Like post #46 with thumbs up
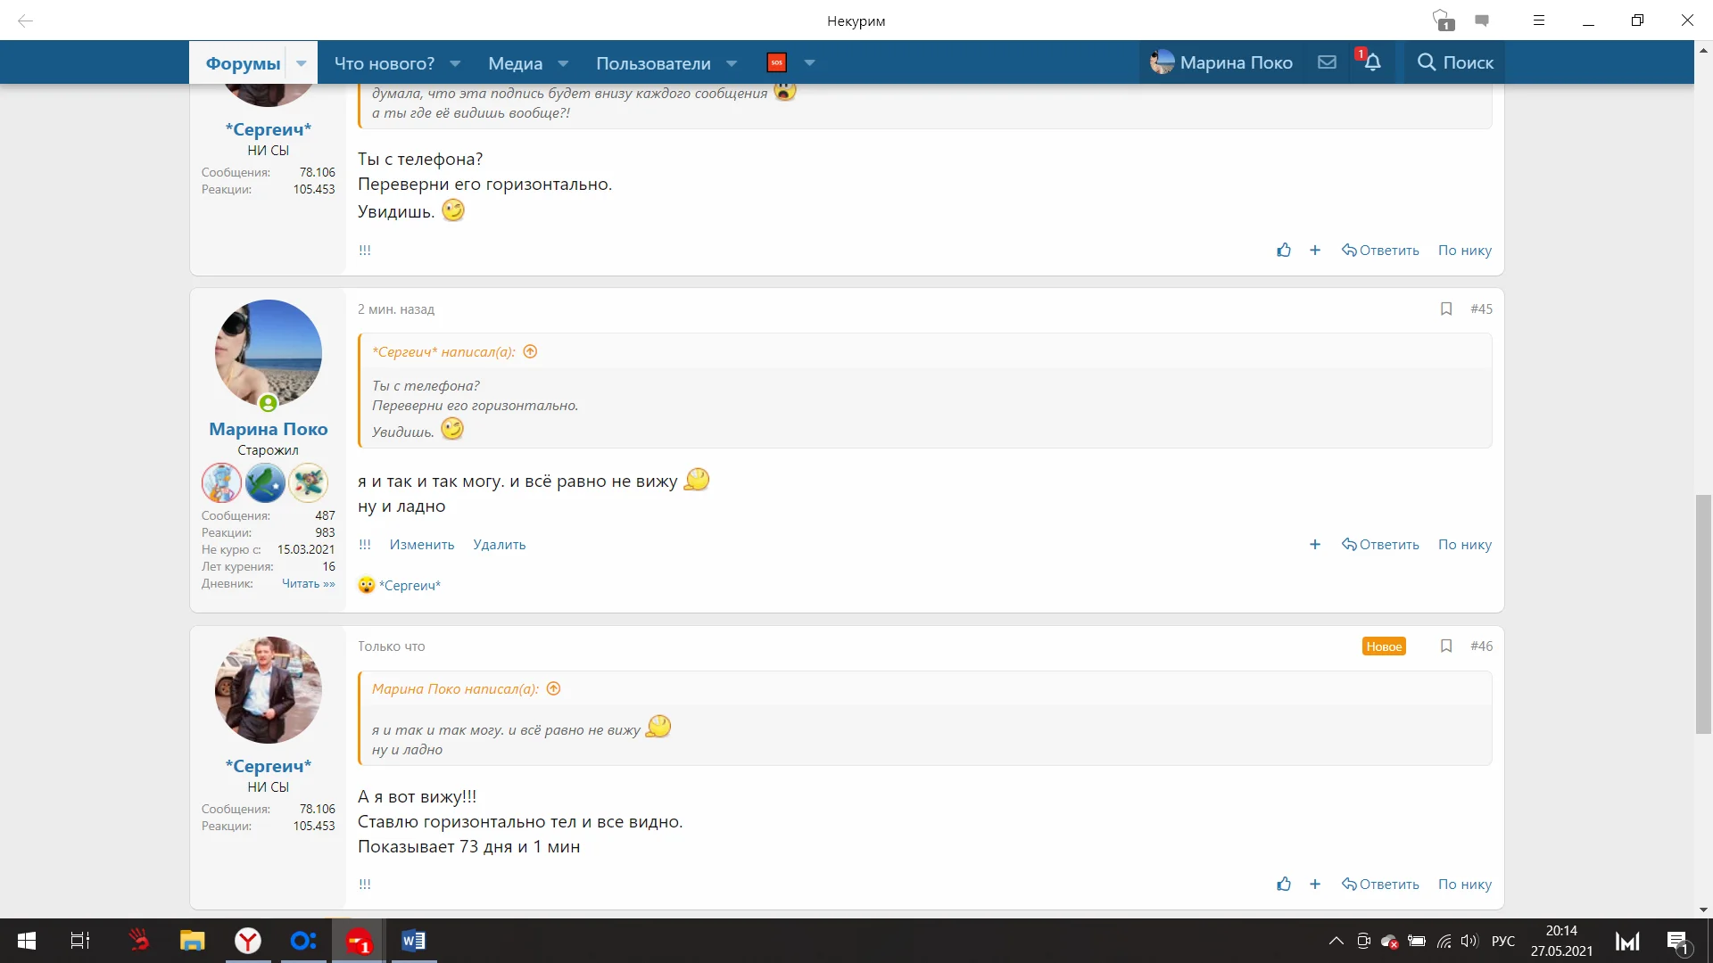This screenshot has width=1713, height=963. pyautogui.click(x=1284, y=884)
